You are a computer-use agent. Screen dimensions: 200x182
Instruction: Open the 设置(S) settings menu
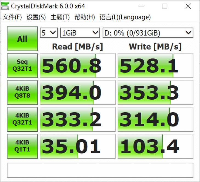pyautogui.click(x=36, y=17)
